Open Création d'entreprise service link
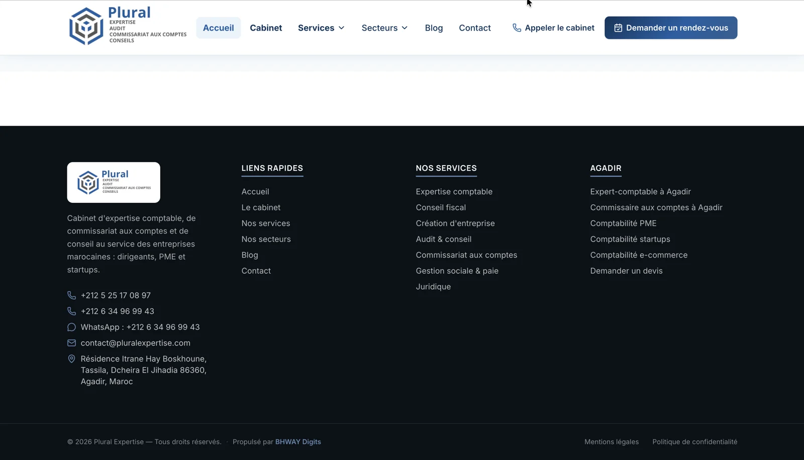The width and height of the screenshot is (804, 460). point(455,223)
